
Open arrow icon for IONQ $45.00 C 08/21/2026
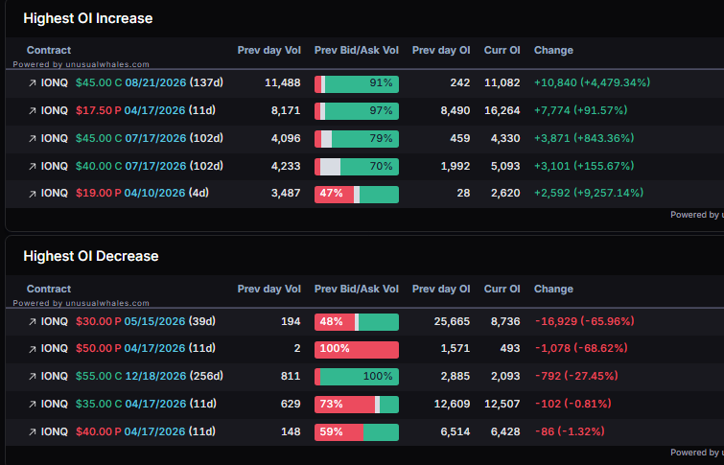click(x=33, y=83)
